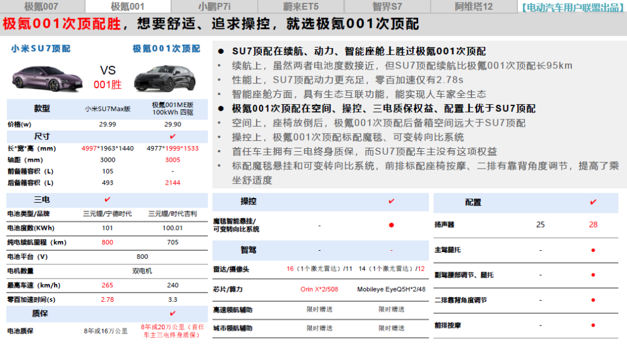Click the 三元锂/宁德时代 battery cell
Viewport: 627px width, 347px height.
[x=107, y=214]
